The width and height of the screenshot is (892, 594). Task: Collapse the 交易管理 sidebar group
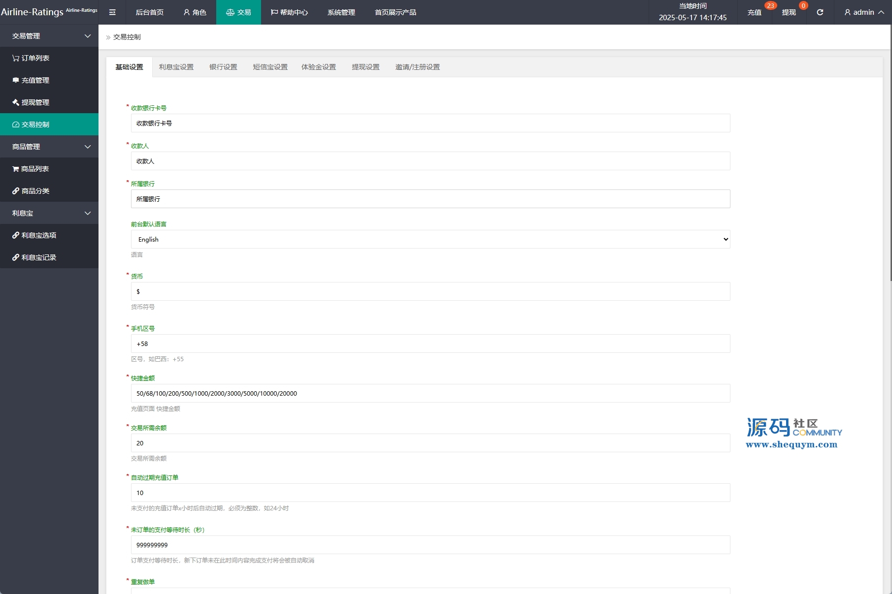coord(49,36)
